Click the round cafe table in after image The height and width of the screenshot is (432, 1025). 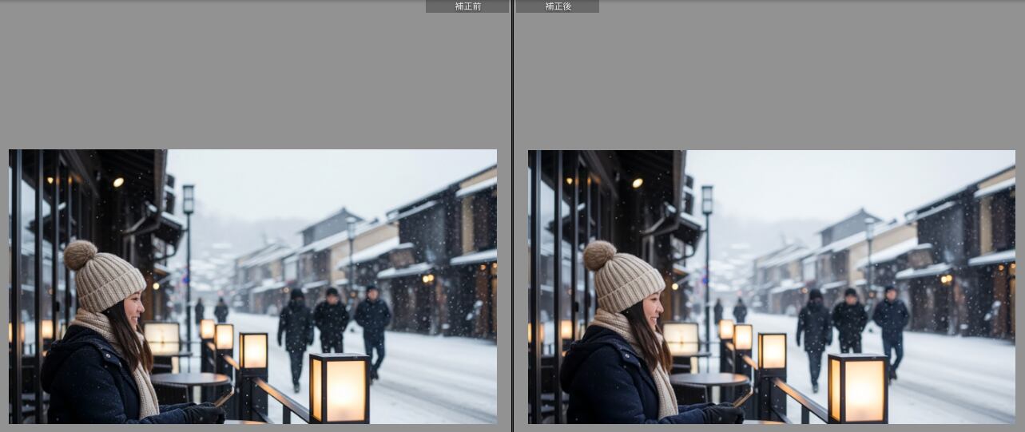click(x=709, y=378)
